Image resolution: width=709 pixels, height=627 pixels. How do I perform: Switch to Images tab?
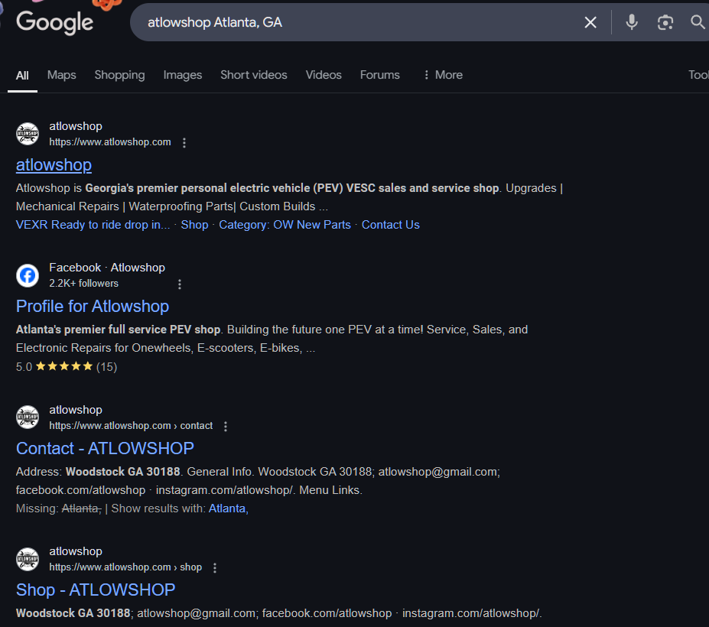(183, 75)
